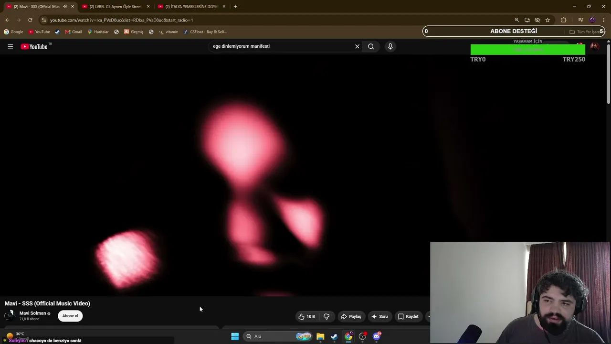Viewport: 611px width, 344px height.
Task: Open File Explorer from the taskbar
Action: tap(320, 336)
